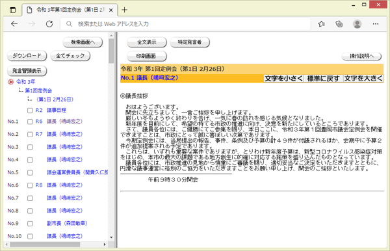390x251 pixels.
Task: Open the P.2 page link
Action: [x=39, y=110]
